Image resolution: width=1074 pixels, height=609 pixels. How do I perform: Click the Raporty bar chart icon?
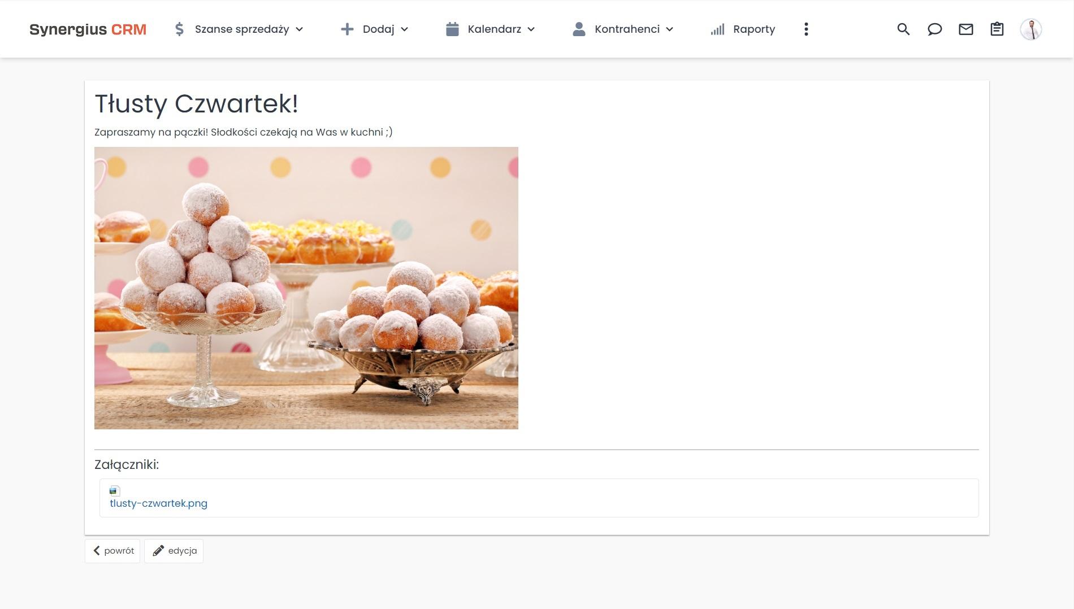(x=717, y=29)
